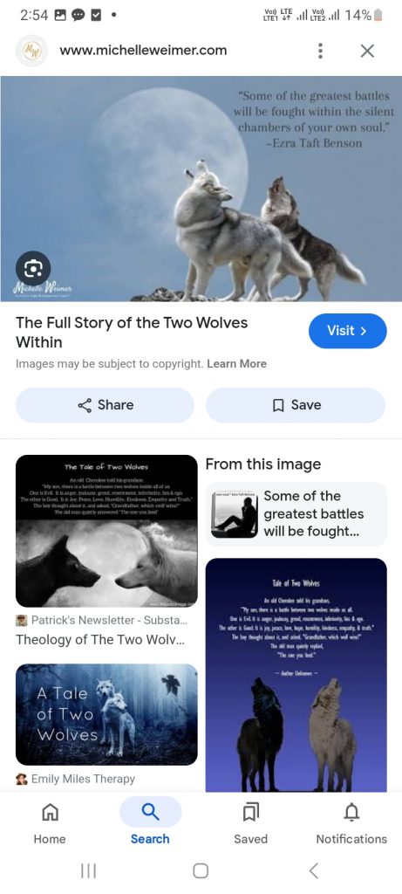Tap the Google Lens icon on wolf image
The image size is (402, 894).
33,268
